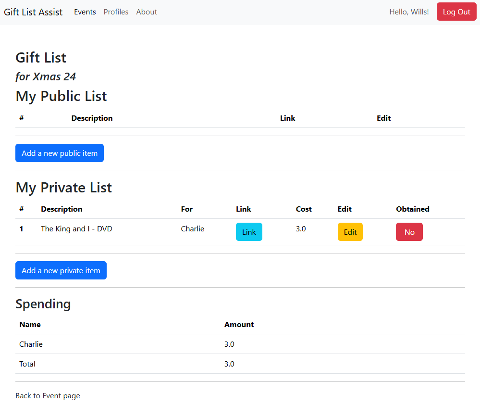Click the 'for Xmas 24' subtitle
Viewport: 480px width, 405px height.
click(46, 76)
